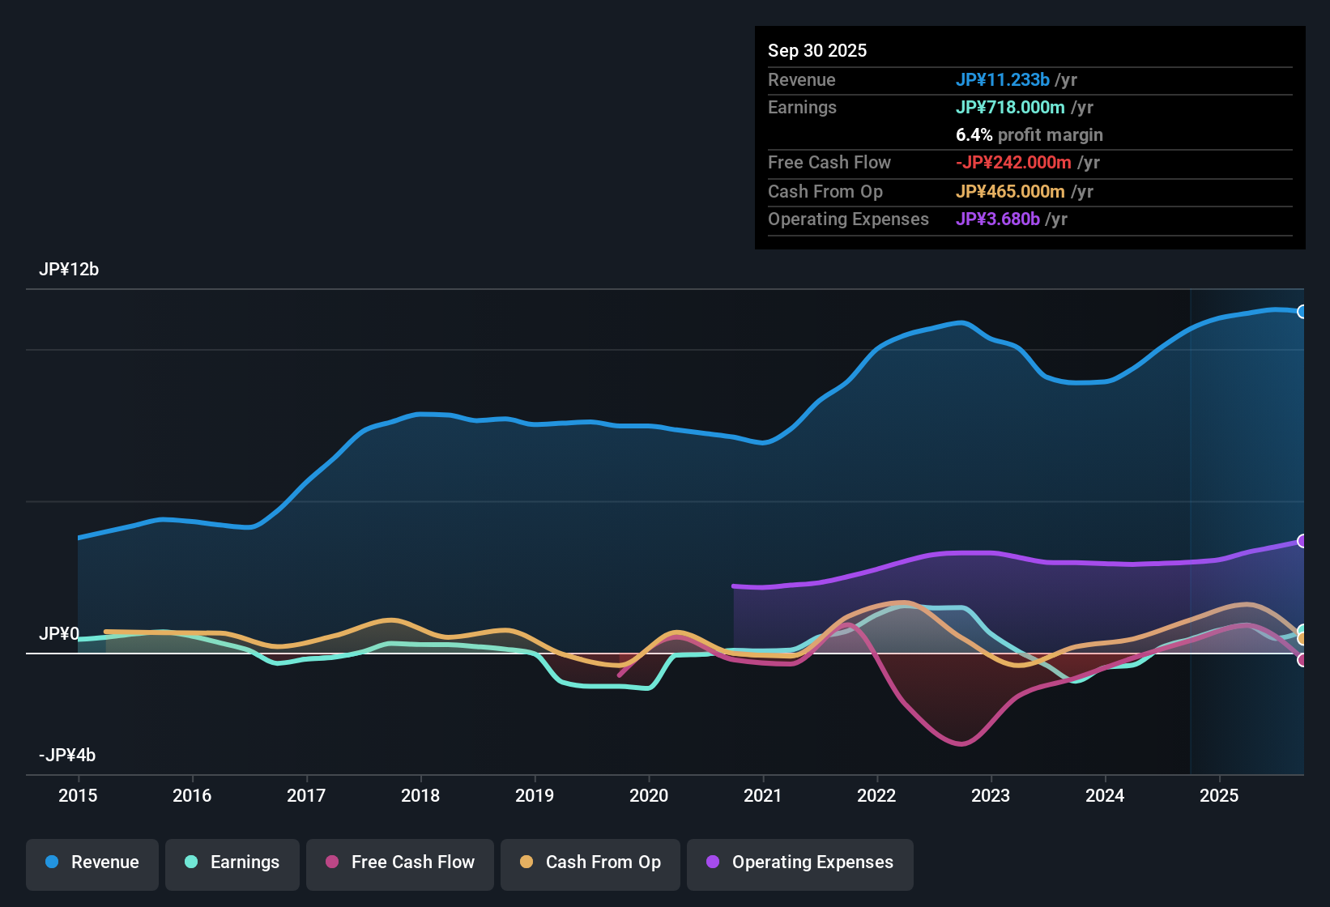1330x907 pixels.
Task: Click the JP¥11.233b Revenue value in tooltip
Action: point(1004,79)
